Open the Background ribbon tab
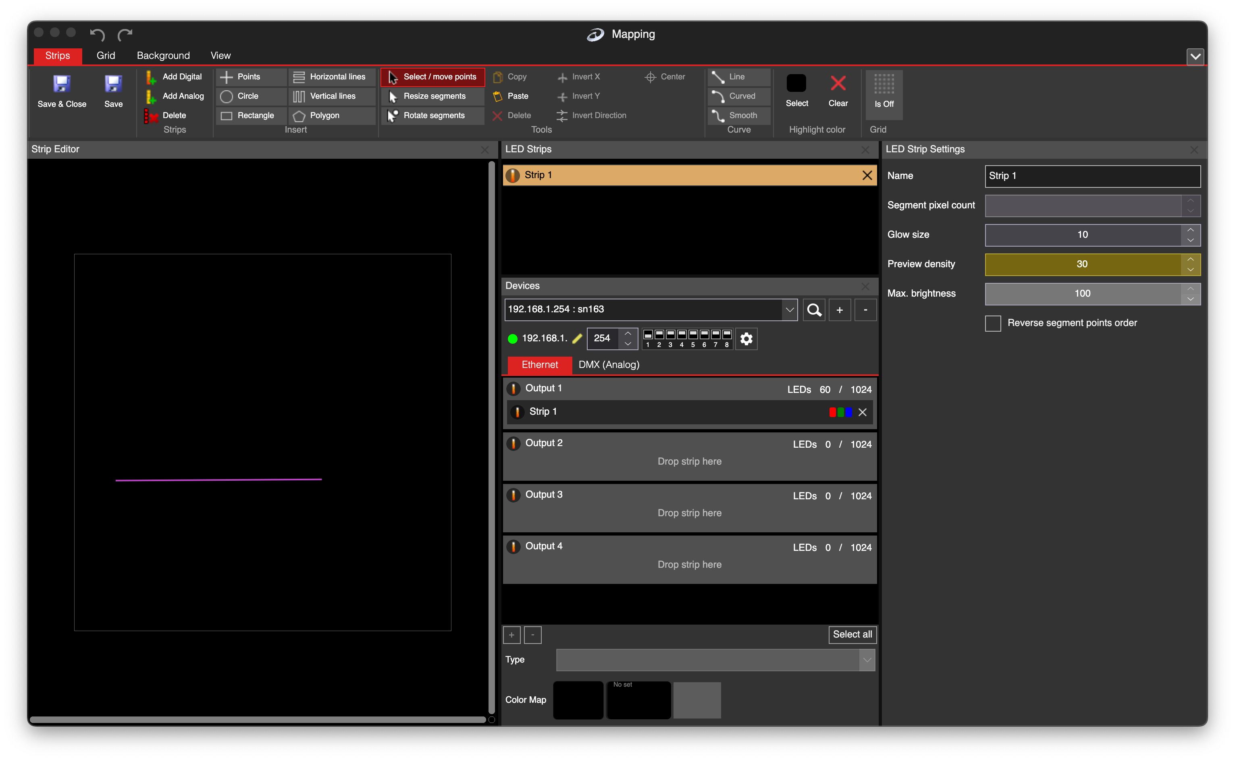 pos(163,55)
